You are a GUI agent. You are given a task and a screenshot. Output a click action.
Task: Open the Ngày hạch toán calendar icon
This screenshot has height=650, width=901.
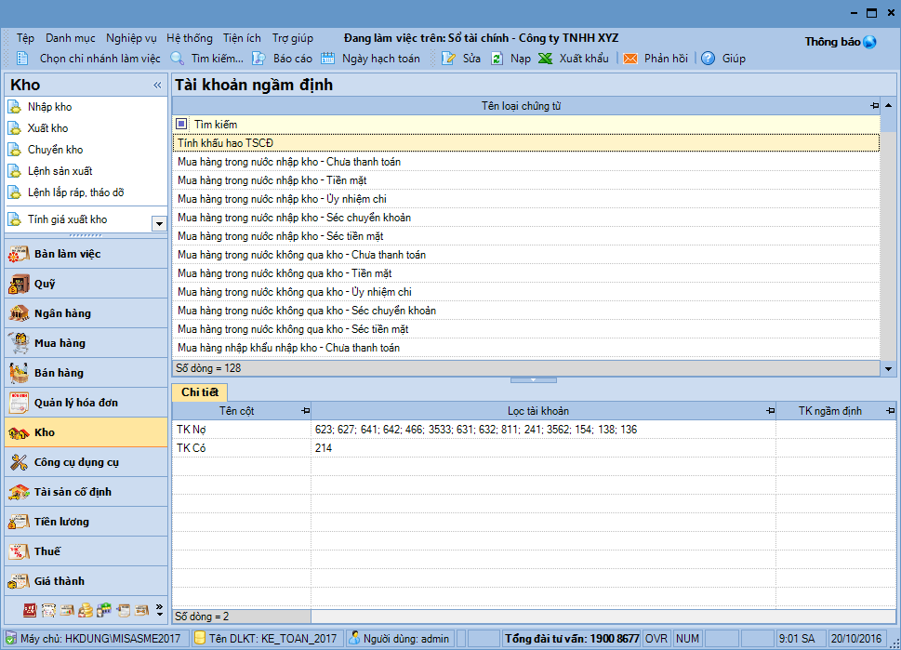(x=328, y=59)
